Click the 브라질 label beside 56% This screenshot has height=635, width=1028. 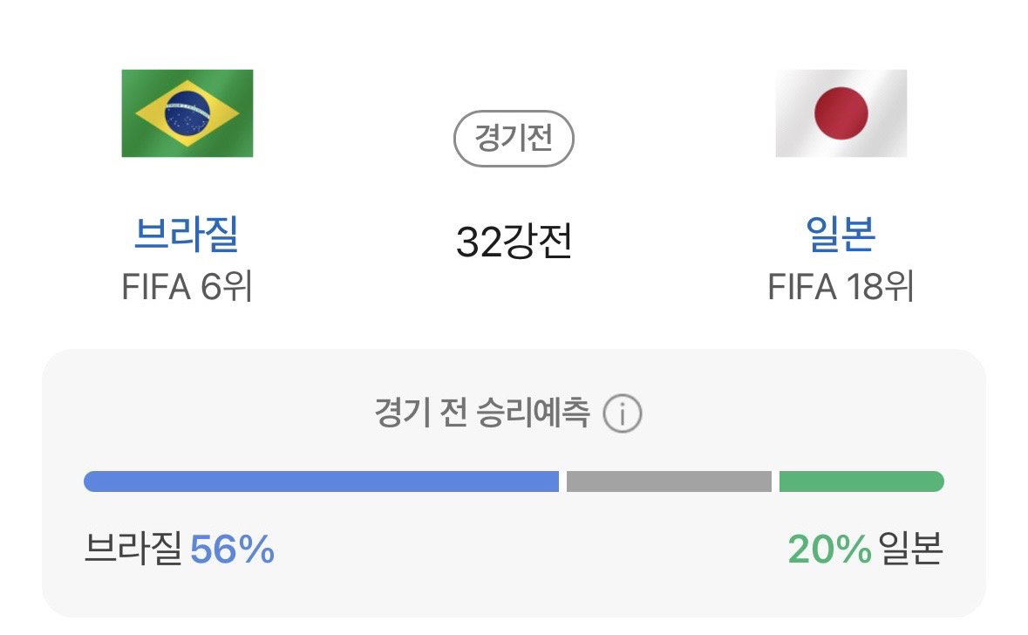(x=133, y=549)
